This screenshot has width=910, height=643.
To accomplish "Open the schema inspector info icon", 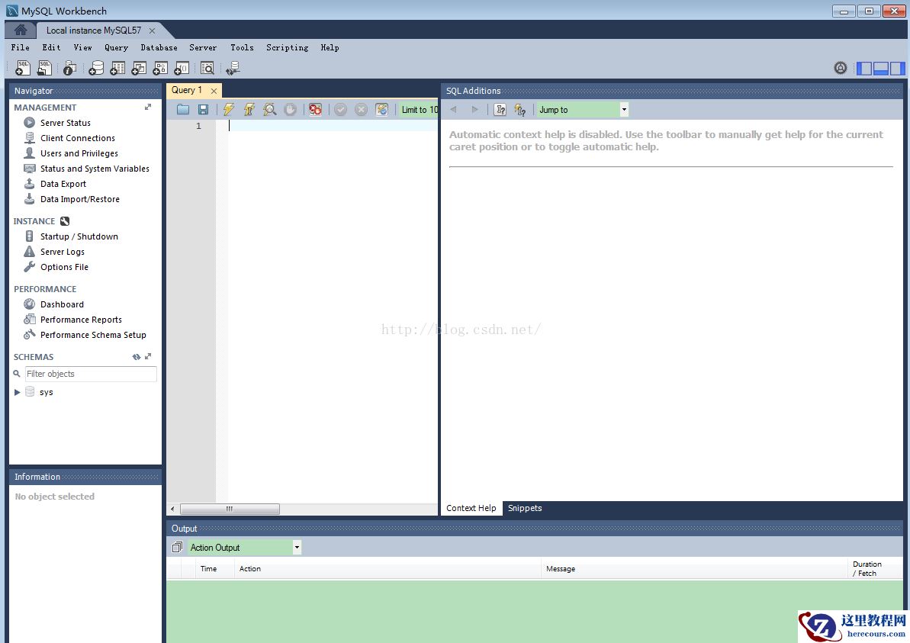I will (x=69, y=69).
